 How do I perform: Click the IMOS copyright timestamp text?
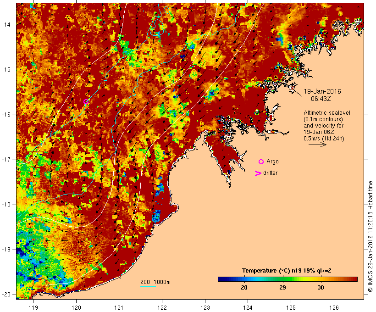click(x=370, y=236)
